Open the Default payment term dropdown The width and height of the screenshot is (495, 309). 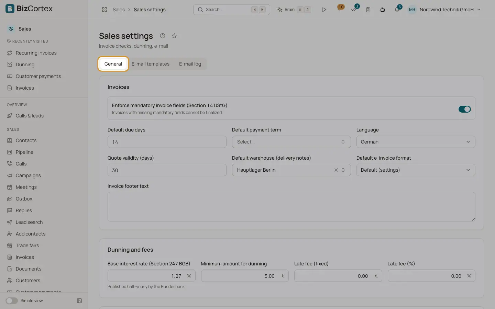pos(291,142)
